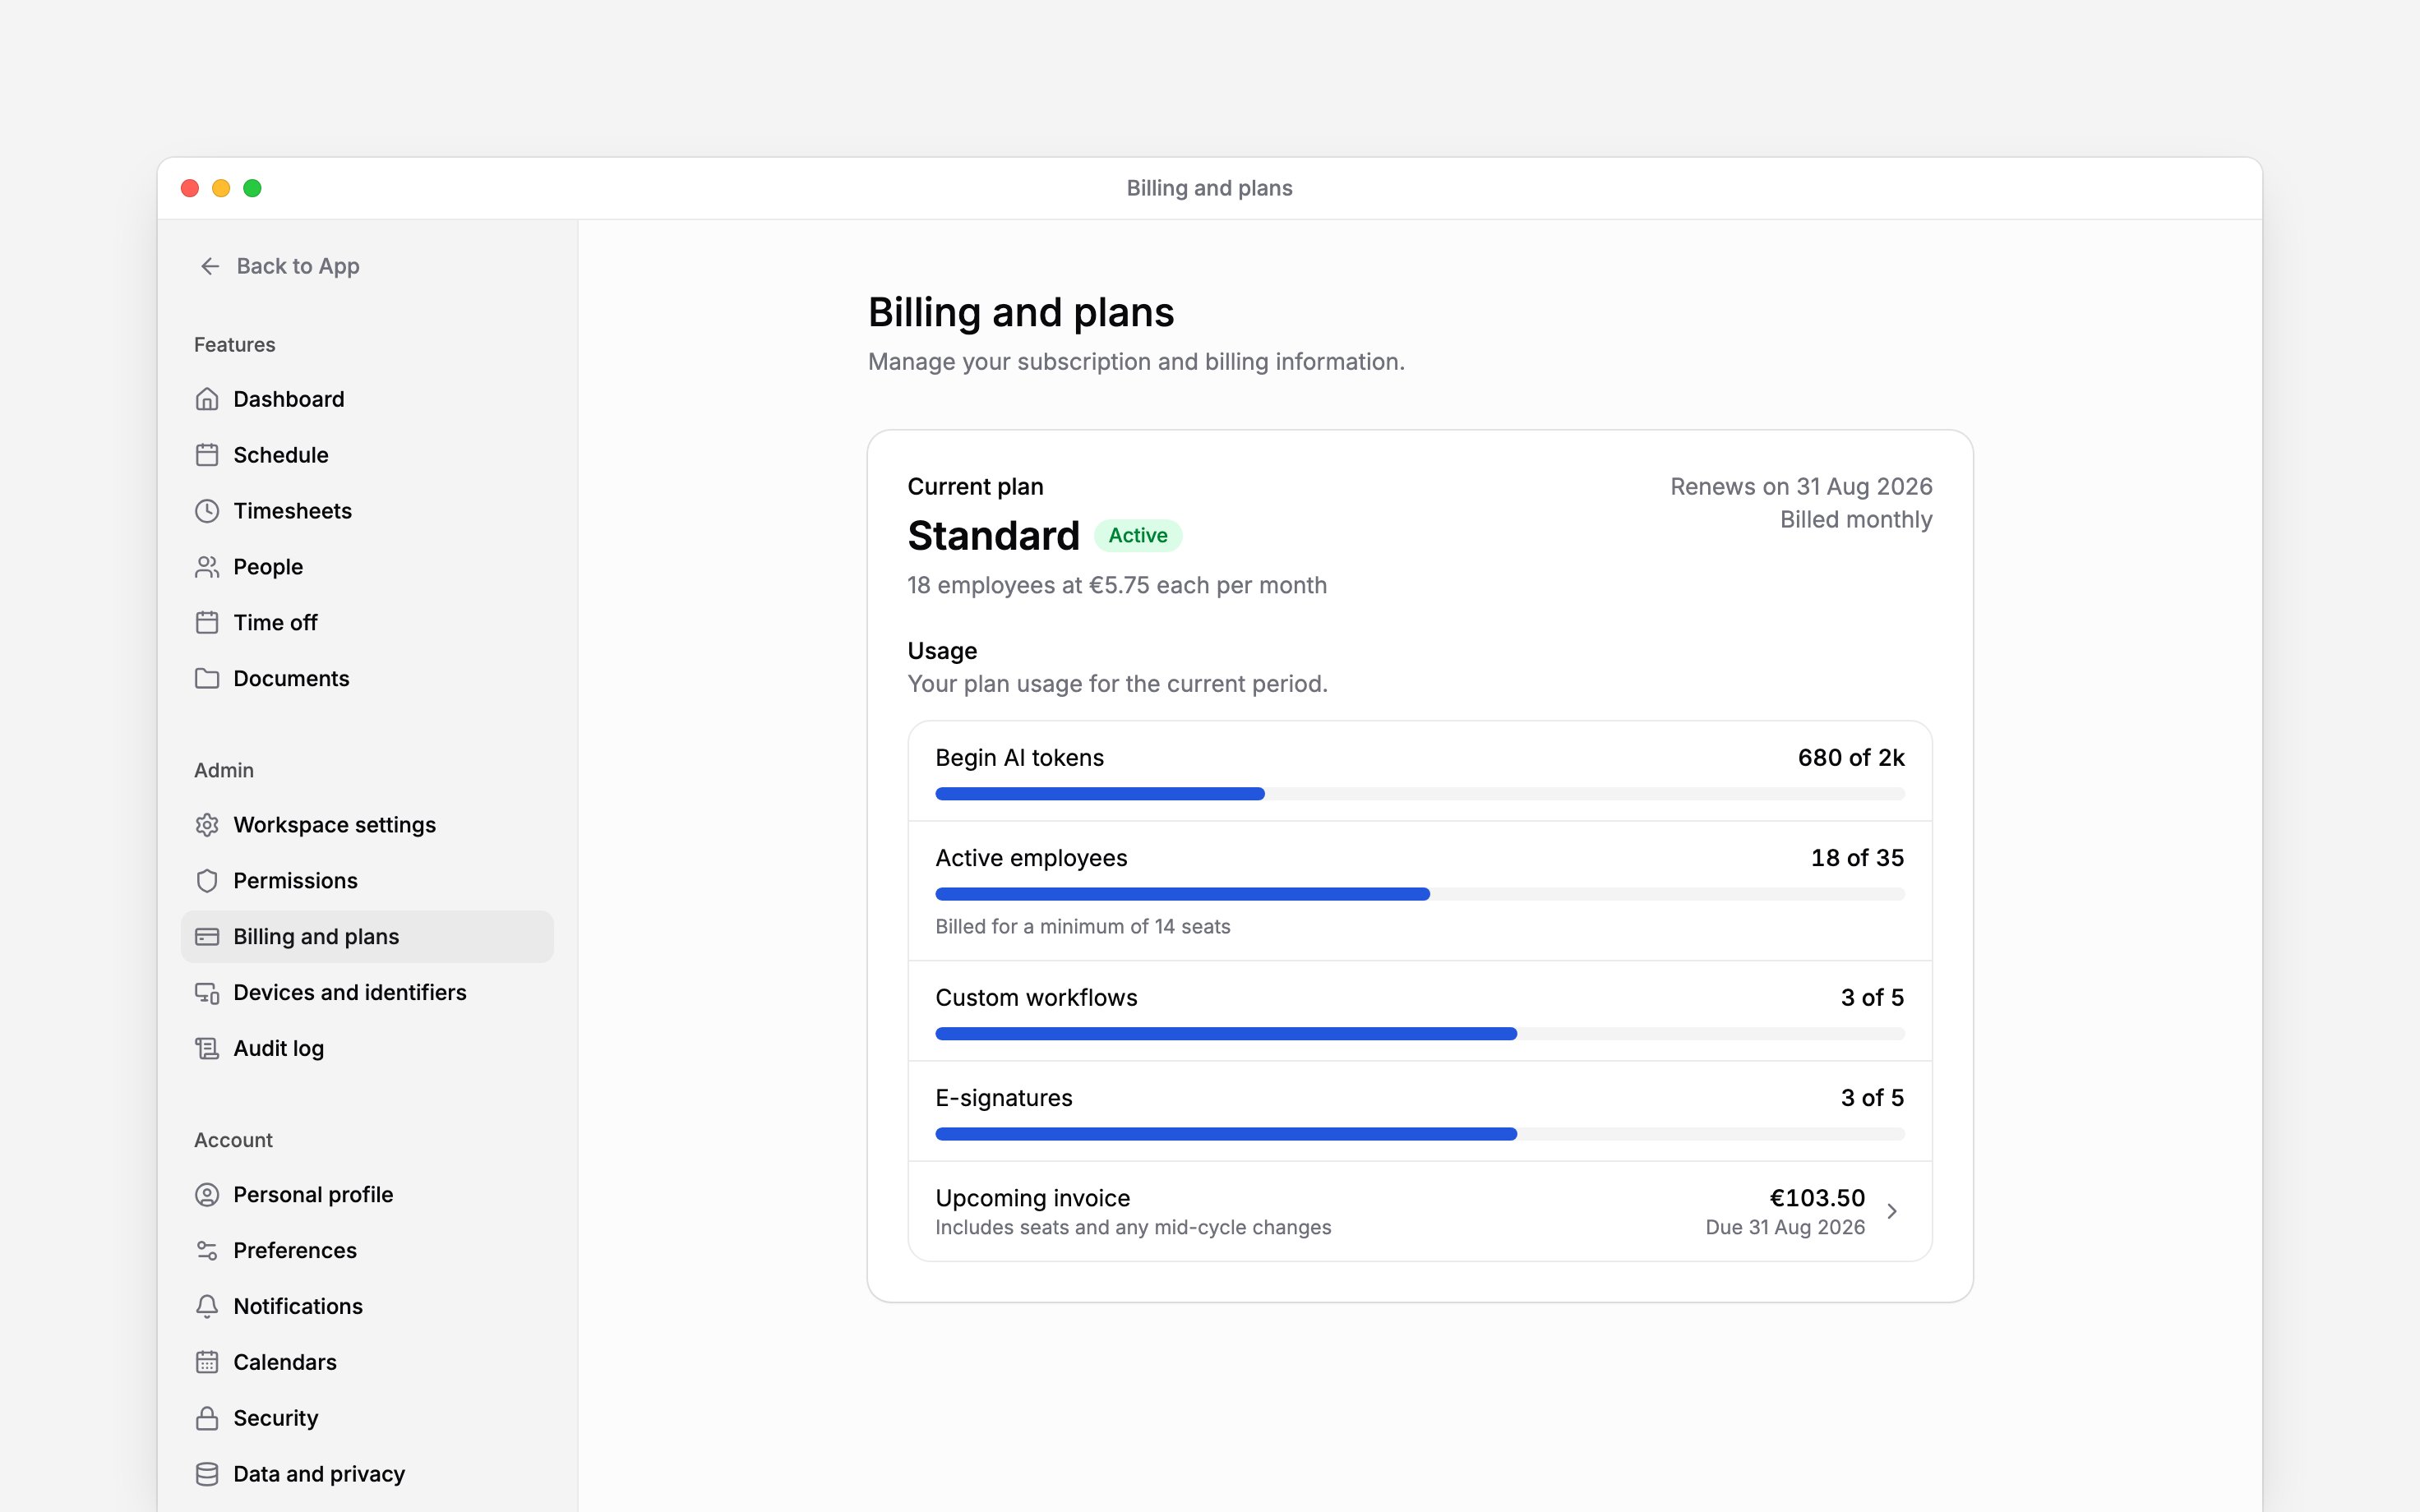This screenshot has width=2420, height=1512.
Task: Click the People users icon
Action: [207, 567]
